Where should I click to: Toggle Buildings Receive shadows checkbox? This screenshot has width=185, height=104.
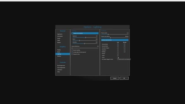click(x=125, y=52)
